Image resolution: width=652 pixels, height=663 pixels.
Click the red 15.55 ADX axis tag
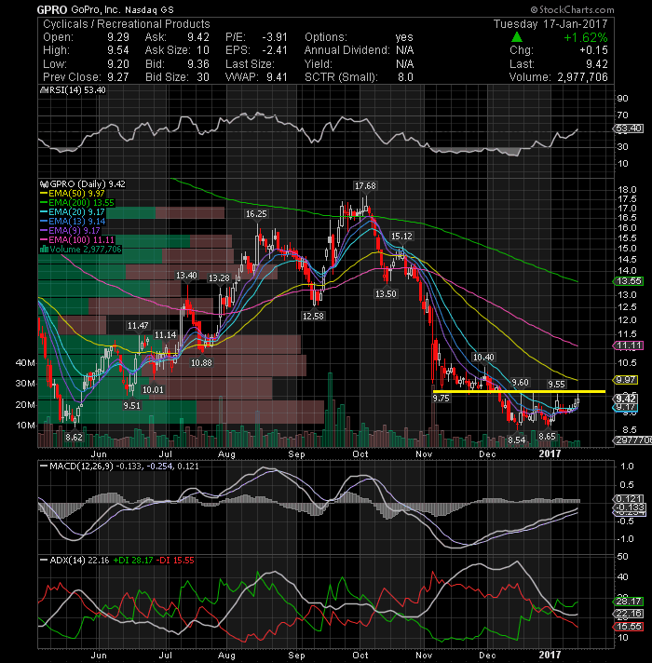pos(629,627)
